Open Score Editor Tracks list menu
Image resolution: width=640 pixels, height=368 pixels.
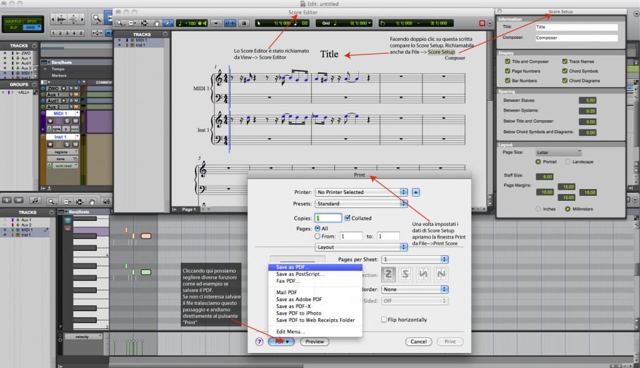click(165, 34)
